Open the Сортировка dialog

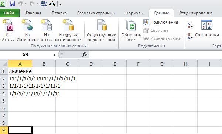tap(207, 29)
